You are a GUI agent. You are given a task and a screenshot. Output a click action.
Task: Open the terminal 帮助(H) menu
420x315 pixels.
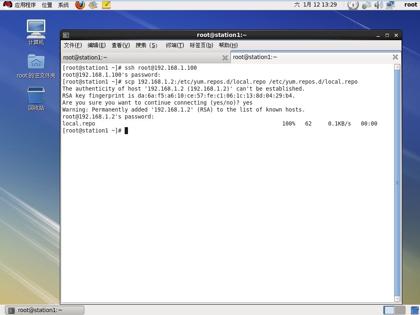click(x=228, y=45)
